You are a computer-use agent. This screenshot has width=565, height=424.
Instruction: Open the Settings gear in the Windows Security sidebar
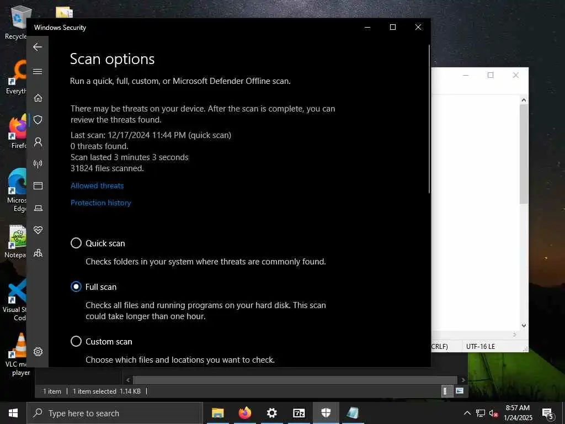38,352
